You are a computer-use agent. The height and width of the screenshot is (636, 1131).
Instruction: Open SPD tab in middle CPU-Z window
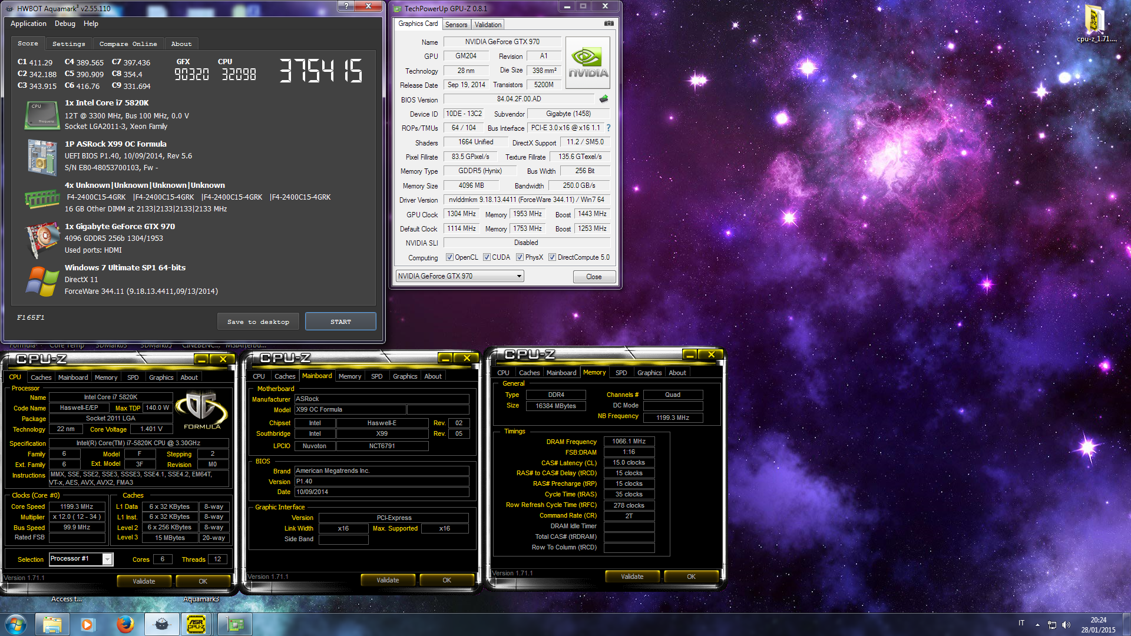click(x=376, y=376)
